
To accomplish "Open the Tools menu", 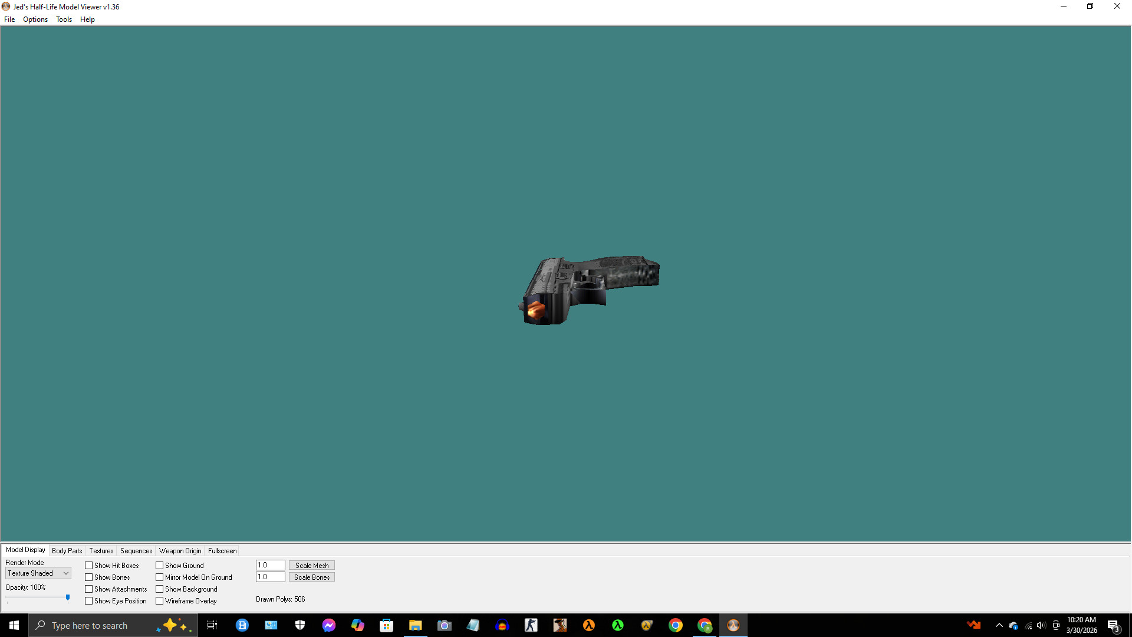I will pos(64,19).
